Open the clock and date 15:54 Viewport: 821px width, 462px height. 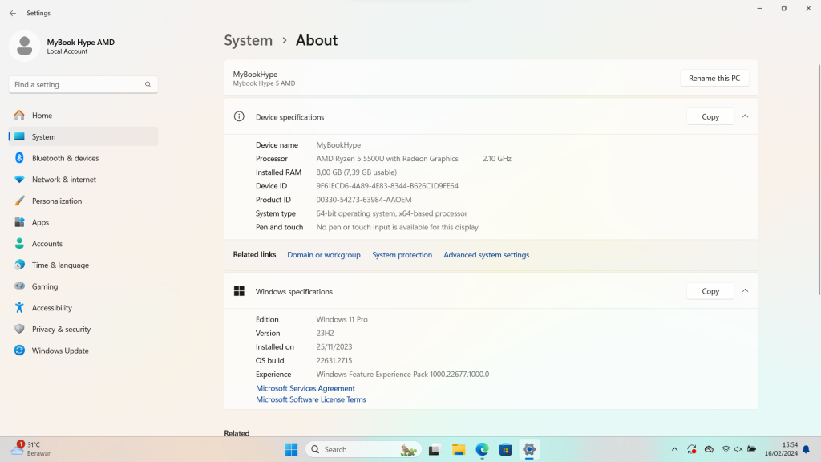tap(781, 449)
